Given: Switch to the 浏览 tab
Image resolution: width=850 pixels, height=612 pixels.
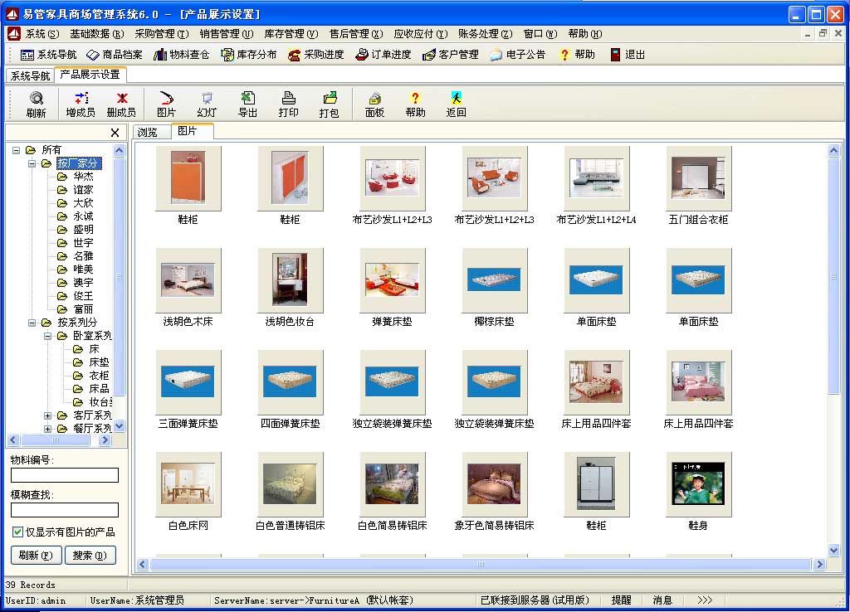Looking at the screenshot, I should click(148, 132).
